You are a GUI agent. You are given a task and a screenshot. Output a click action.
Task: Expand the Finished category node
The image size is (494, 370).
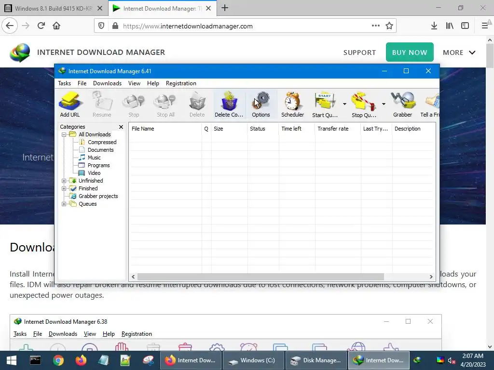coord(64,188)
